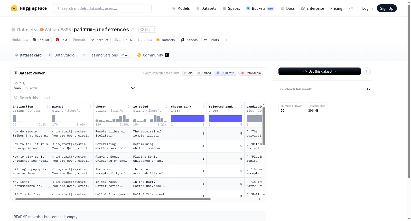Open the Community tab

coord(153,55)
